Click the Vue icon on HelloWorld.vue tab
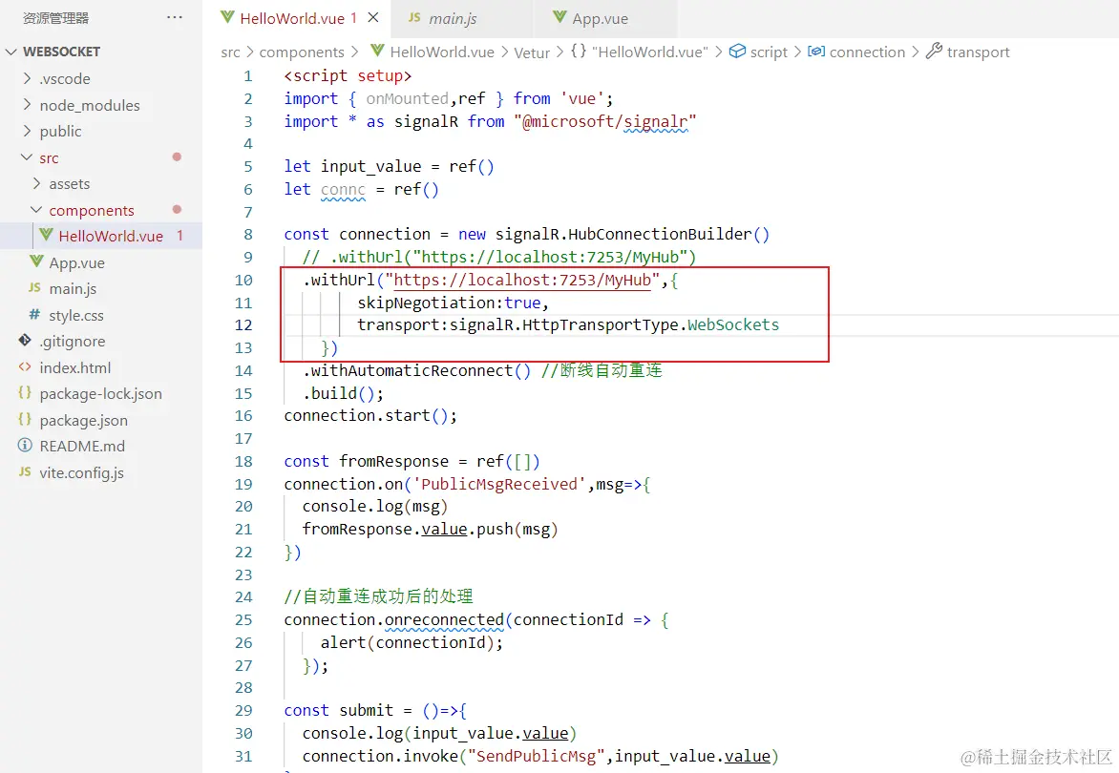The image size is (1119, 773). point(227,17)
